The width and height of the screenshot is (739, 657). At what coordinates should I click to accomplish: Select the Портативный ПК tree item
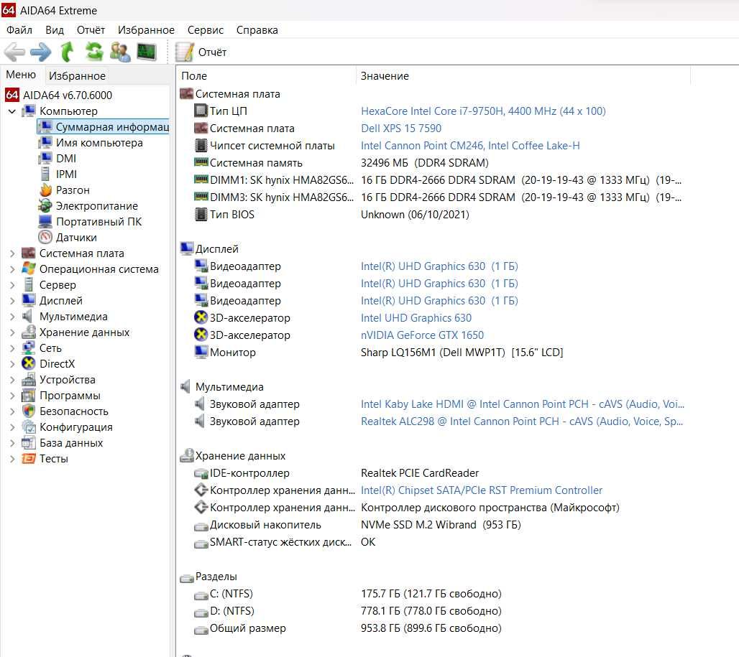coord(98,222)
